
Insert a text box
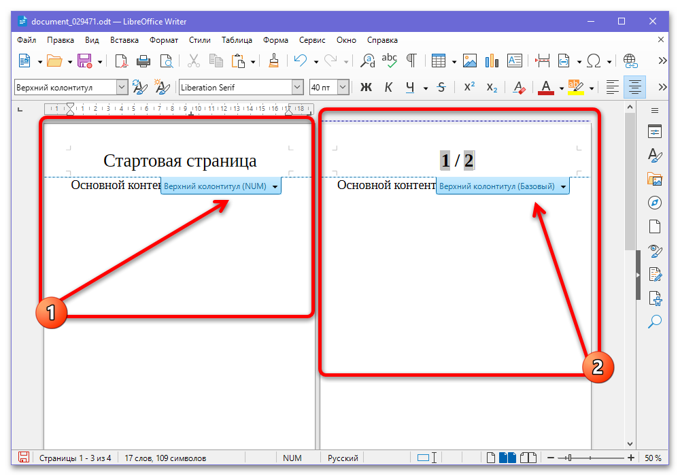514,61
